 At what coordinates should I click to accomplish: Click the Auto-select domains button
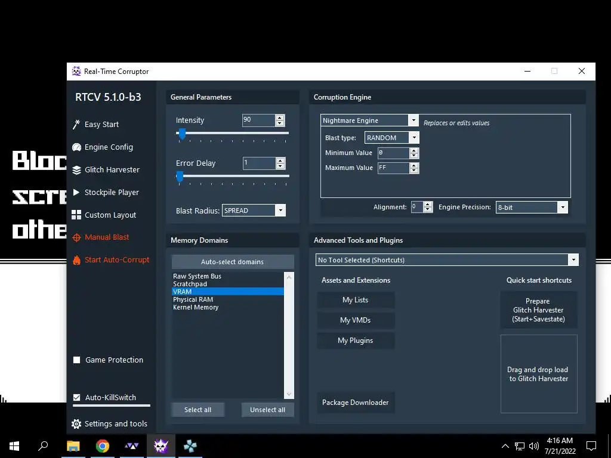click(232, 262)
